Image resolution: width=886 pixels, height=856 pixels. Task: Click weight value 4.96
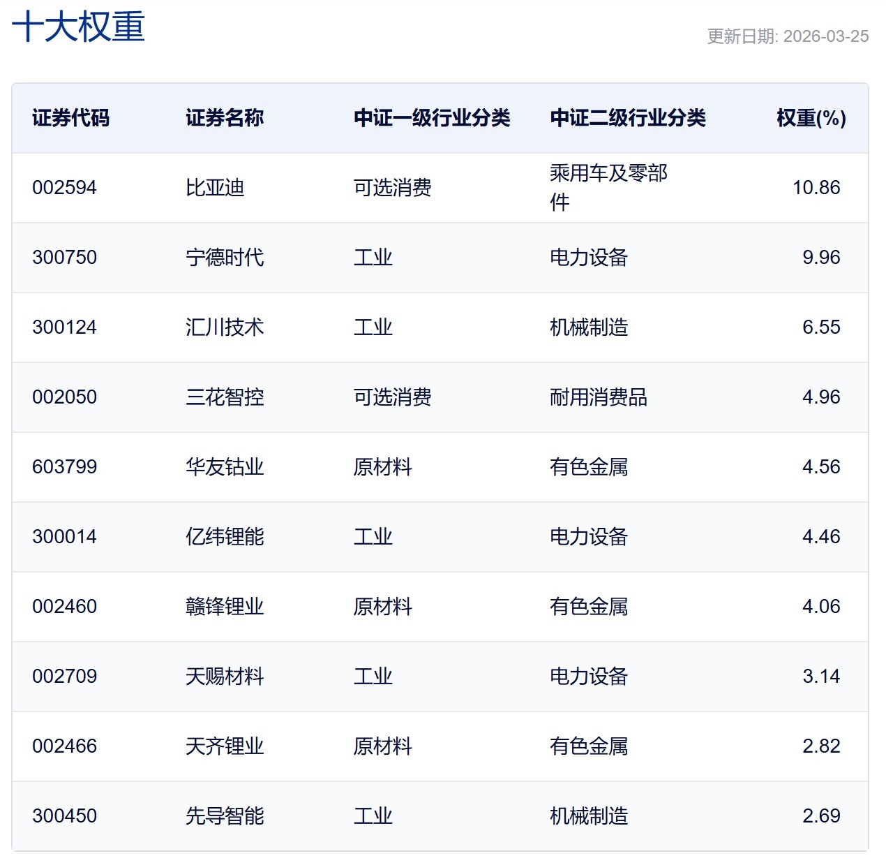[821, 397]
